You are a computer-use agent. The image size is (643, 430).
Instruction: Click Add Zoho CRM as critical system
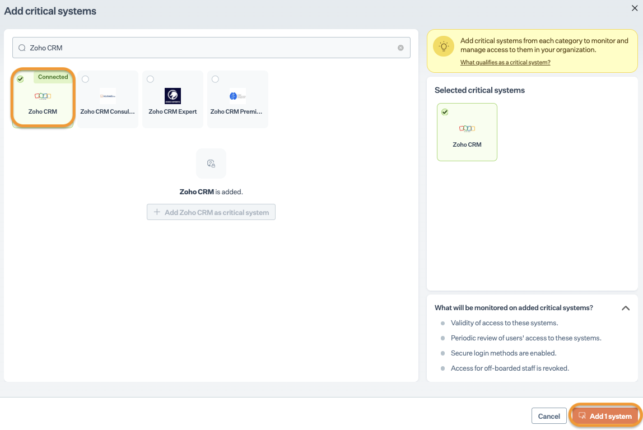[211, 212]
